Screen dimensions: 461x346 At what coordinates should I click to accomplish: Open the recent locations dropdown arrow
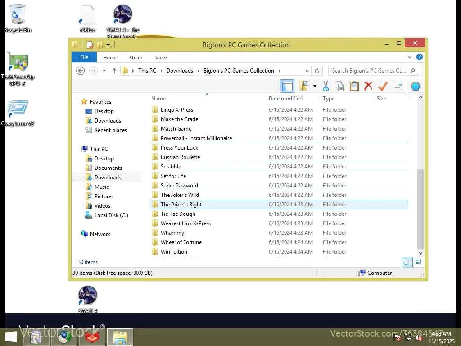(x=104, y=71)
